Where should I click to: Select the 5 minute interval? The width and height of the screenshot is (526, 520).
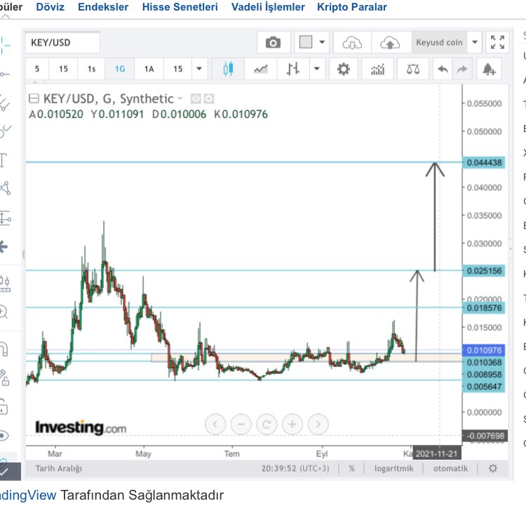tap(37, 69)
